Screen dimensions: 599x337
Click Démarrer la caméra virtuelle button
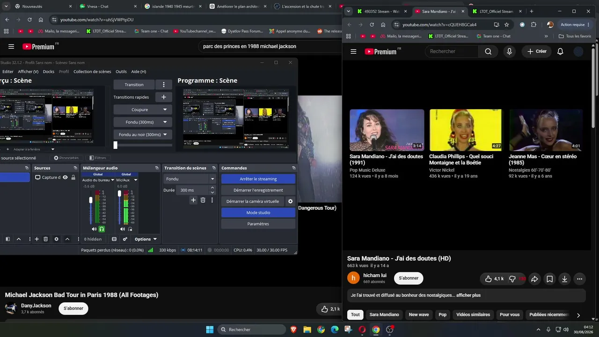click(x=253, y=201)
